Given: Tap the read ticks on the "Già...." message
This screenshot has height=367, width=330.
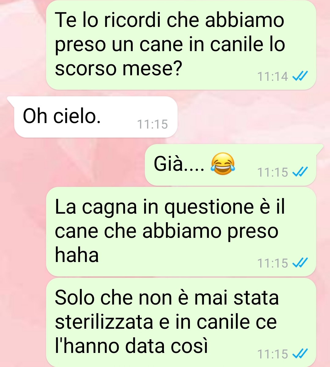Looking at the screenshot, I should coord(300,172).
